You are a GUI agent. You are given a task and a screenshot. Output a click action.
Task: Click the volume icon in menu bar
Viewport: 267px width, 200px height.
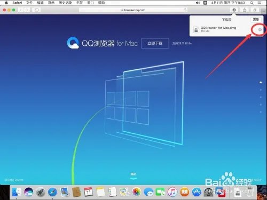[198, 3]
